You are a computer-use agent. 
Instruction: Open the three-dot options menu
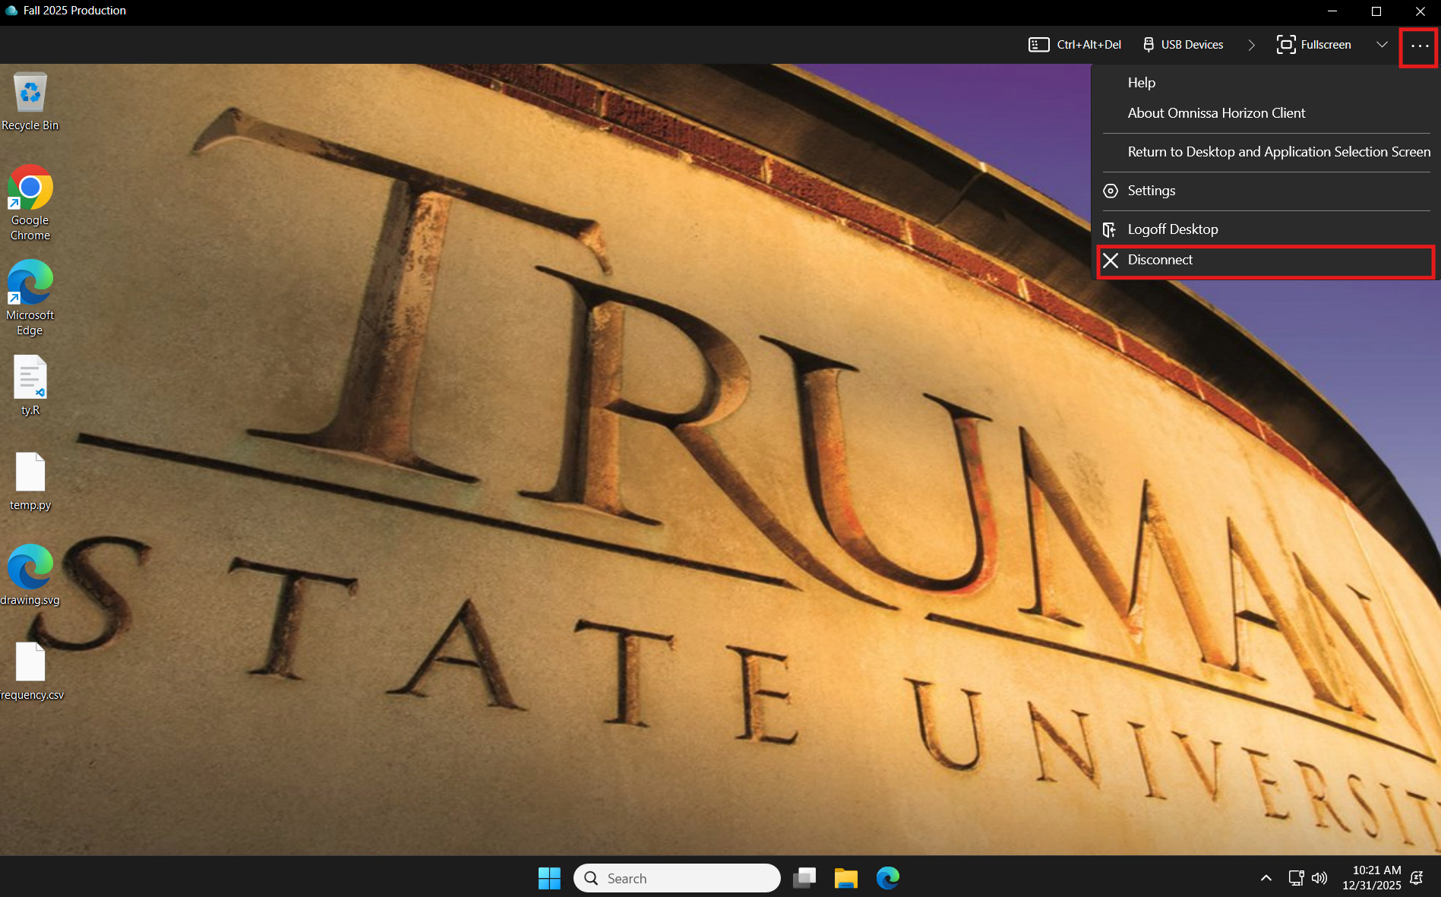coord(1419,46)
